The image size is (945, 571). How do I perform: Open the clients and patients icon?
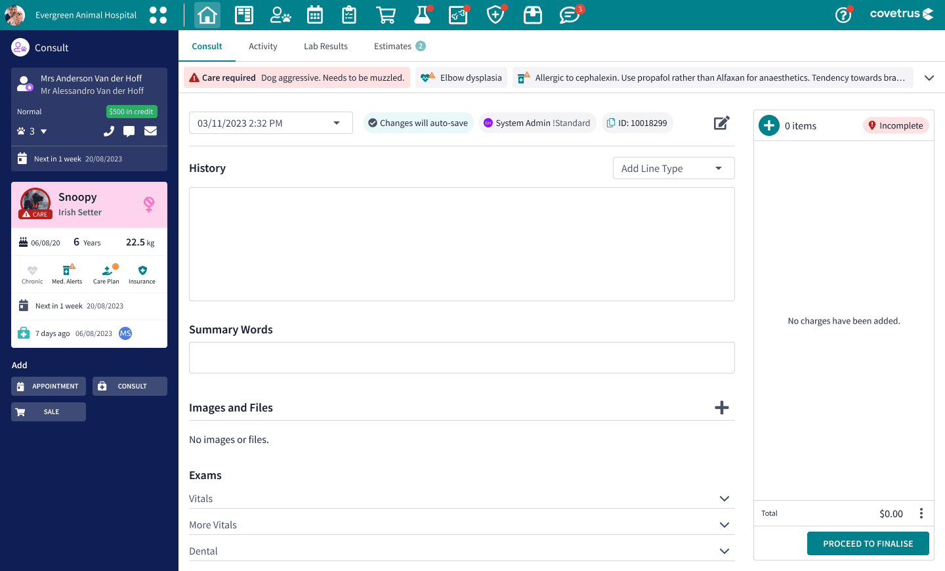tap(280, 14)
